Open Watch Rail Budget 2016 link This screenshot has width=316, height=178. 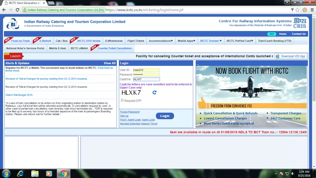pyautogui.click(x=19, y=95)
